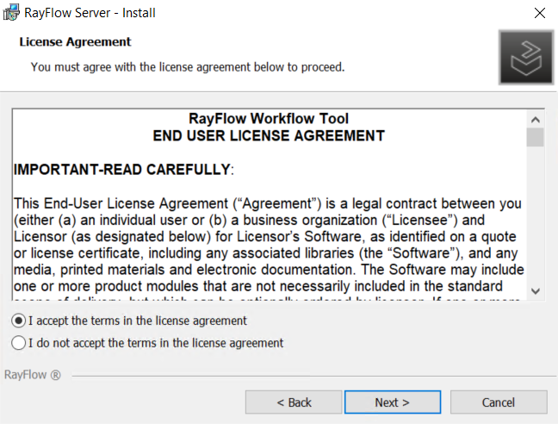Click the installer icon in the title bar
This screenshot has width=558, height=424.
point(11,13)
